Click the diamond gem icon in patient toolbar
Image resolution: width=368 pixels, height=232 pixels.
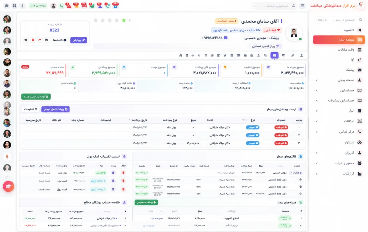coord(283,55)
